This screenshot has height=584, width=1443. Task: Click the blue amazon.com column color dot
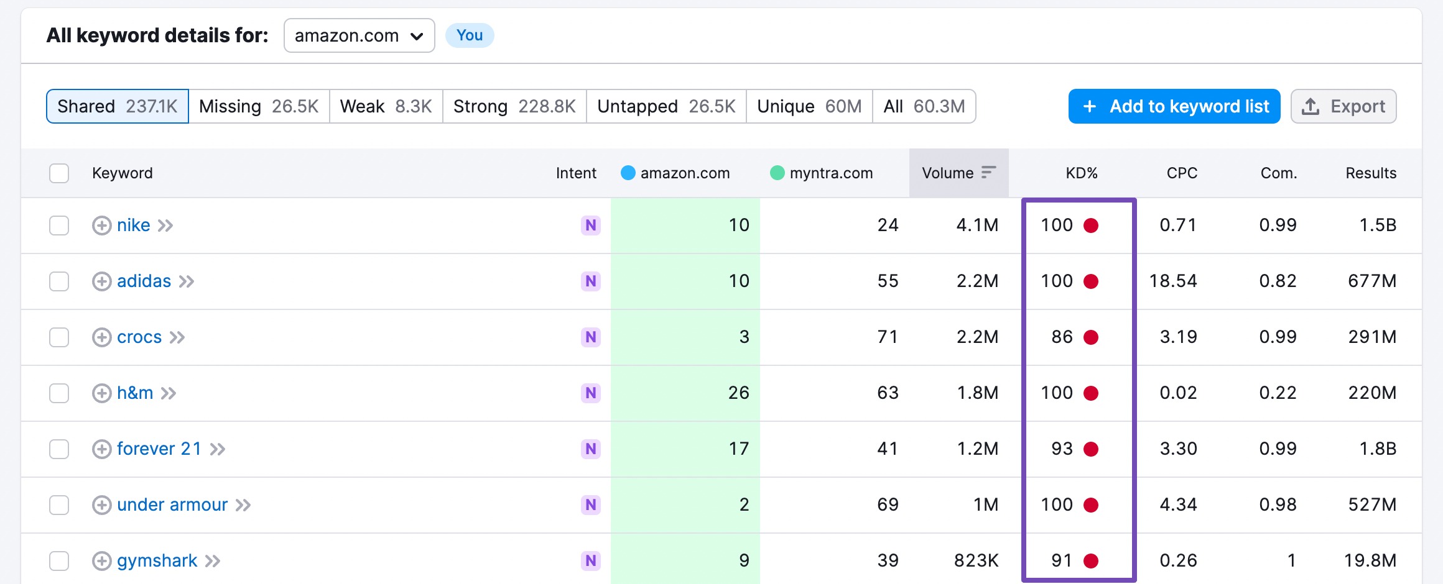point(628,173)
